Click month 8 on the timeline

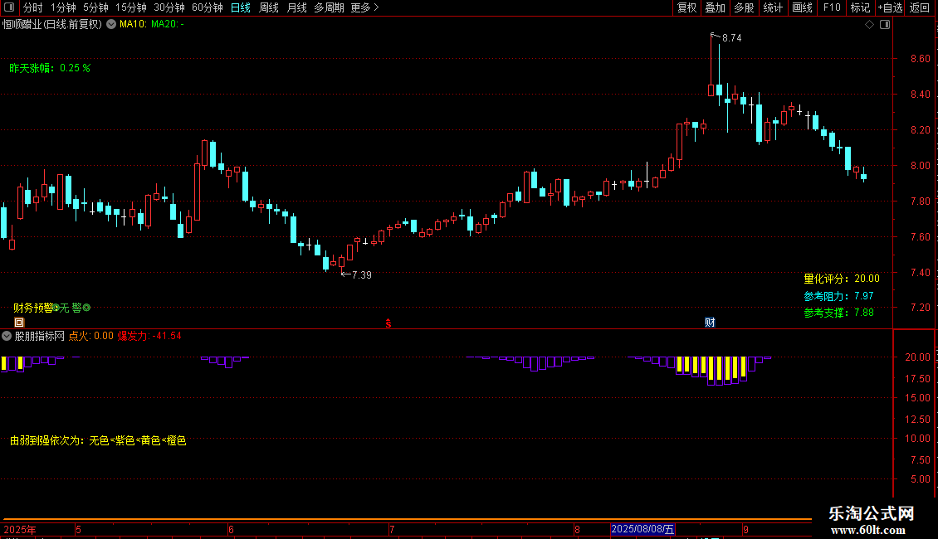(577, 530)
